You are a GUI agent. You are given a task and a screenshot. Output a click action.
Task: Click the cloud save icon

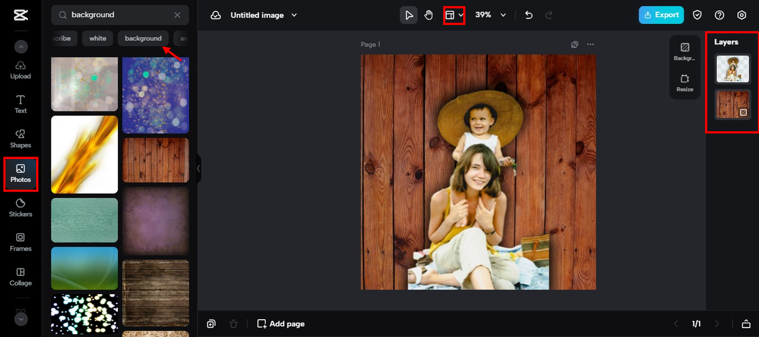216,15
